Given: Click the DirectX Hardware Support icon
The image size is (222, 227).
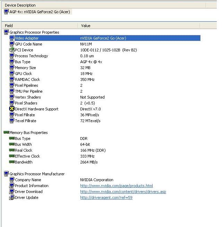Looking at the screenshot, I should [12, 109].
